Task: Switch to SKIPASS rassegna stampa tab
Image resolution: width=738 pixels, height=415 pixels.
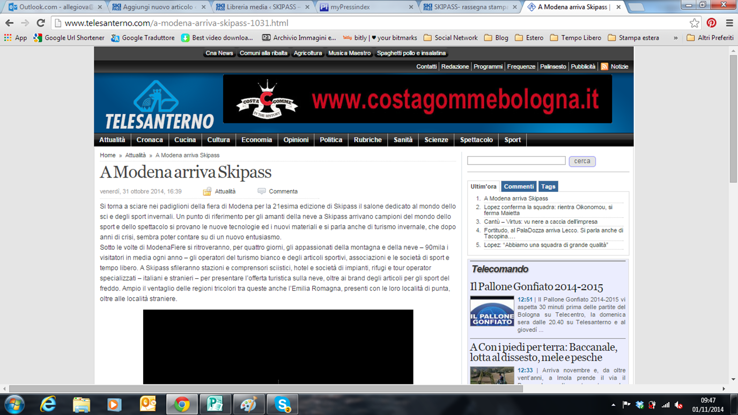Action: click(469, 7)
